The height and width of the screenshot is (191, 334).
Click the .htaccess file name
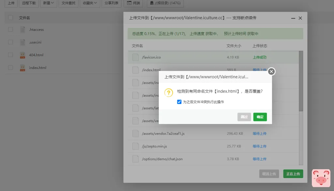pos(37,30)
